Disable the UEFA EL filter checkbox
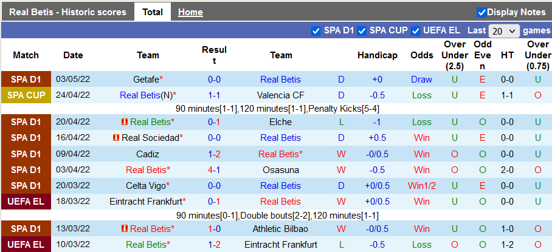Screen dimensions: 552x252 (x=416, y=30)
